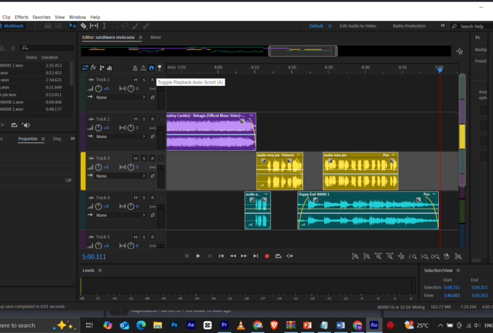Zoom in at out point
The height and width of the screenshot is (333, 493).
tap(424, 257)
